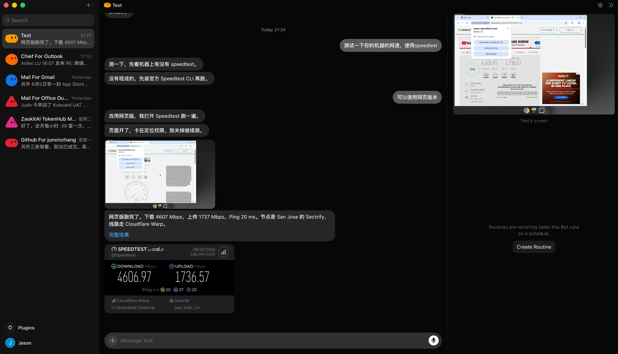This screenshot has width=618, height=354.
Task: Click the Sectrify San Jose server label
Action: click(x=184, y=304)
